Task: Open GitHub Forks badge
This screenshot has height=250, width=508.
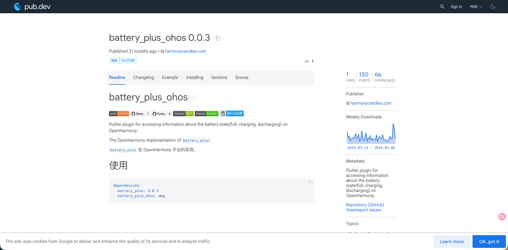Action: [162, 114]
